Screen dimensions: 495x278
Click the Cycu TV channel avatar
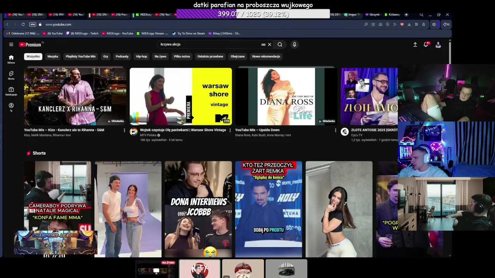[345, 132]
